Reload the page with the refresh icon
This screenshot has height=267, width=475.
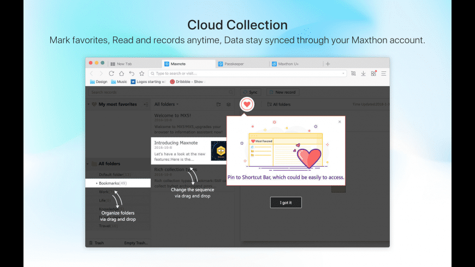(x=111, y=74)
